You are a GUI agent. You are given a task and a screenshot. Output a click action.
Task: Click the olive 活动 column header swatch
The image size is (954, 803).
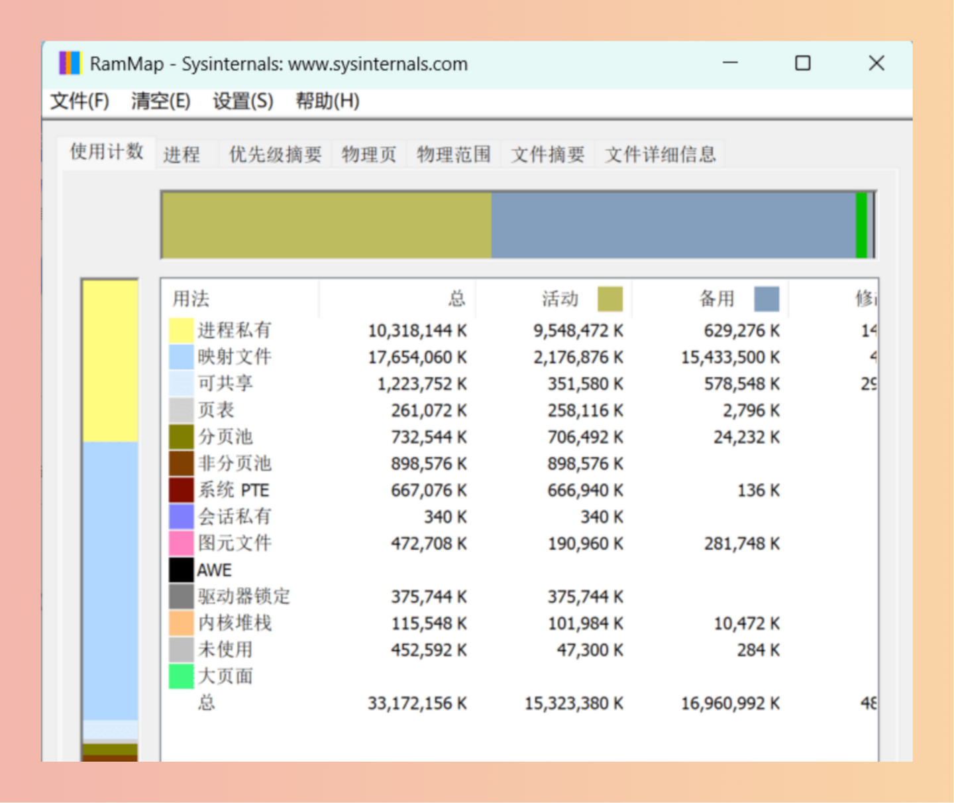pos(610,298)
